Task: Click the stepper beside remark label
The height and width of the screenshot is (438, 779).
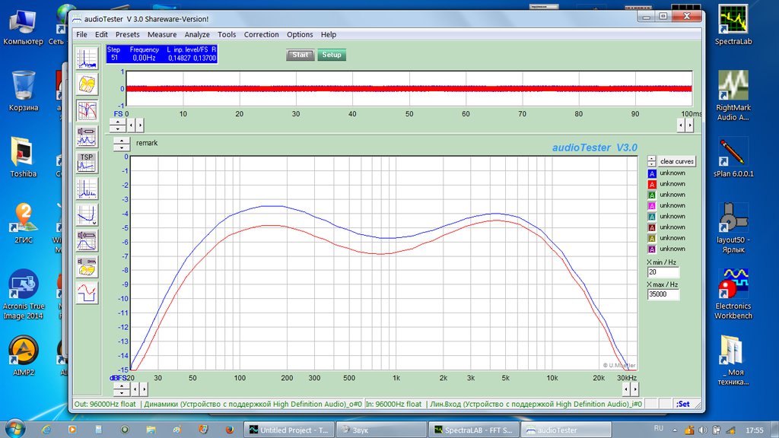Action: point(122,144)
